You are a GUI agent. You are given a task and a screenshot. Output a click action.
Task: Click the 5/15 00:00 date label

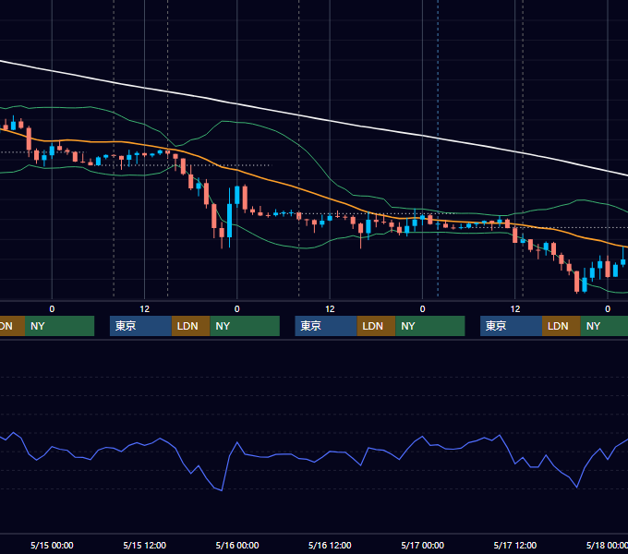(x=52, y=545)
